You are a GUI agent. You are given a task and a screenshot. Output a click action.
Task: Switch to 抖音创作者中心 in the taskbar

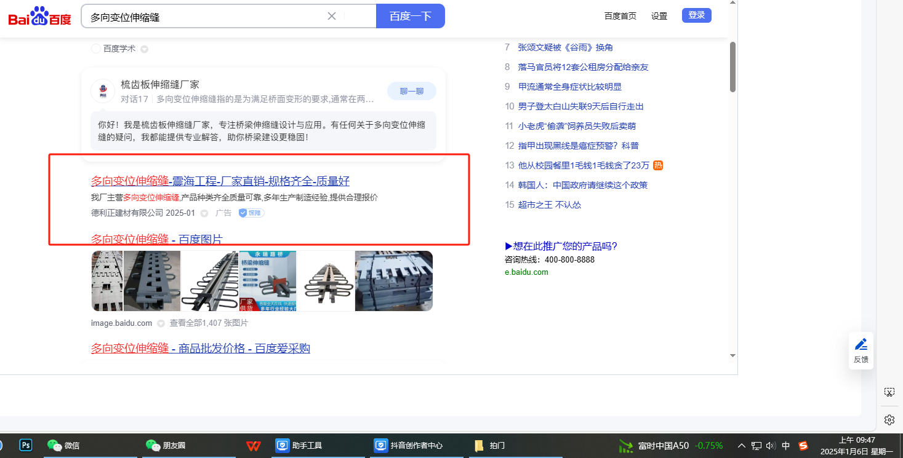tap(417, 446)
